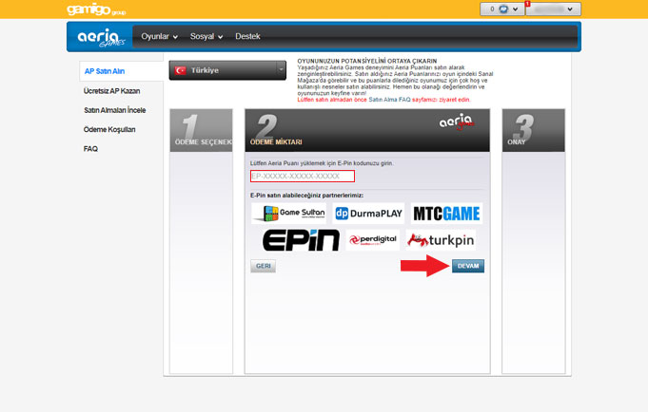Click the Aeria Games logo in navbar
Viewport: 648px width, 412px height.
coord(99,36)
